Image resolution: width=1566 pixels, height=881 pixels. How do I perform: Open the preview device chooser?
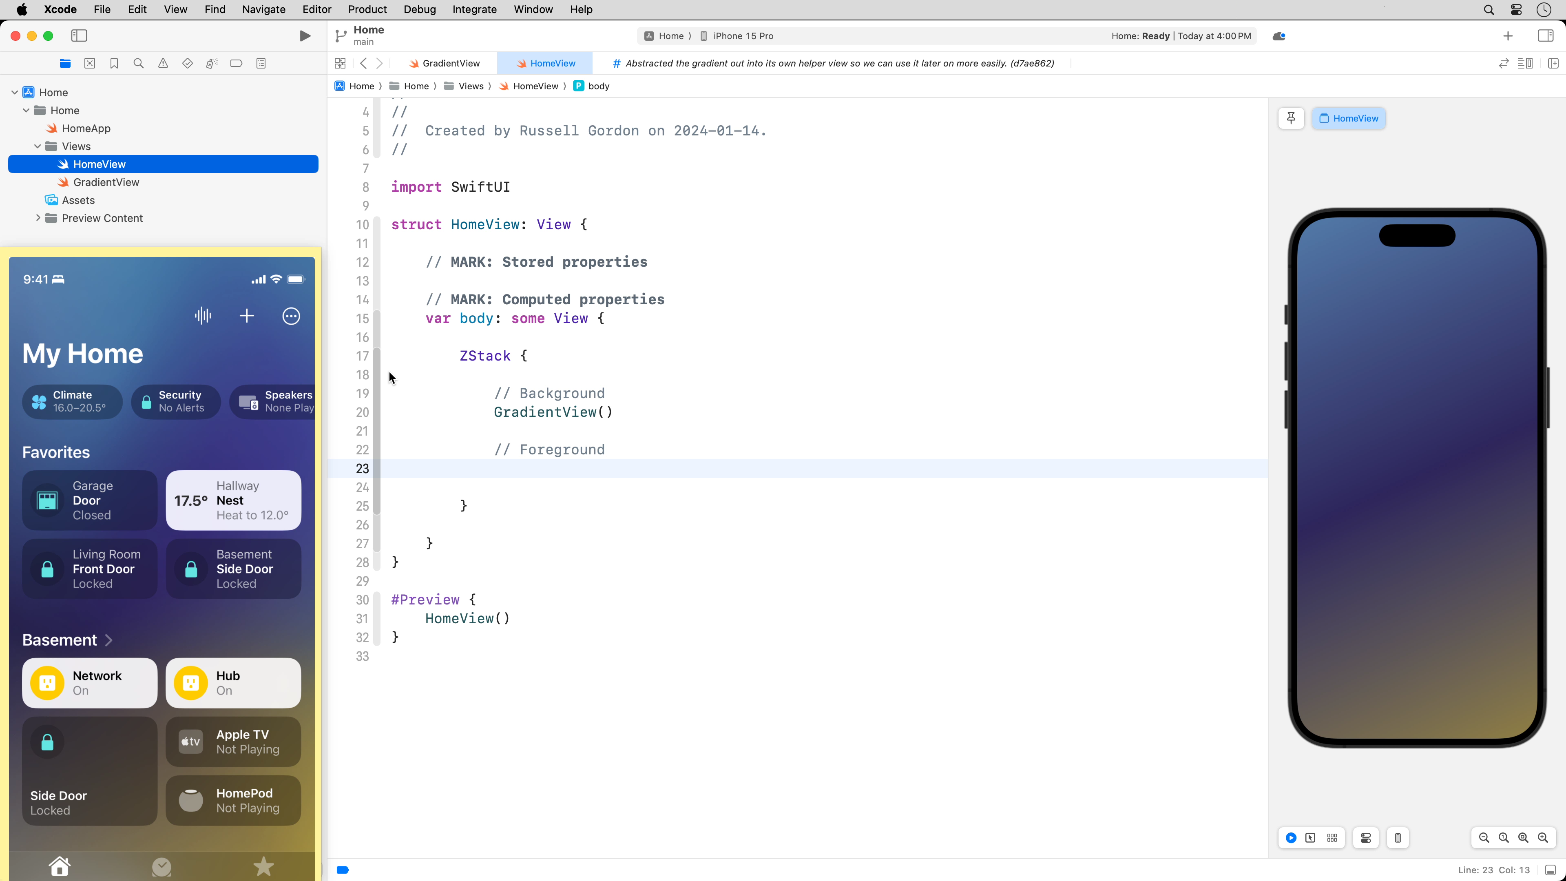(x=1398, y=838)
